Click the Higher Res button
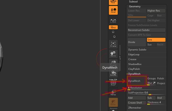This screenshot has height=111, width=172. coord(156,11)
